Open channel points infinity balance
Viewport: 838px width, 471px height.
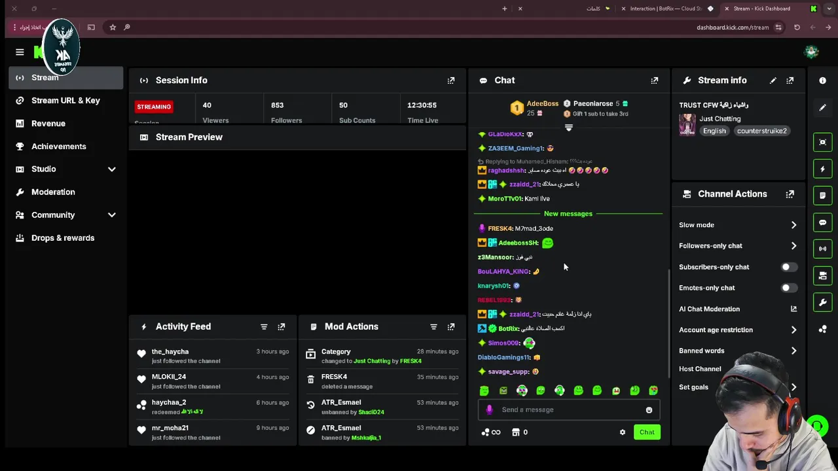491,432
